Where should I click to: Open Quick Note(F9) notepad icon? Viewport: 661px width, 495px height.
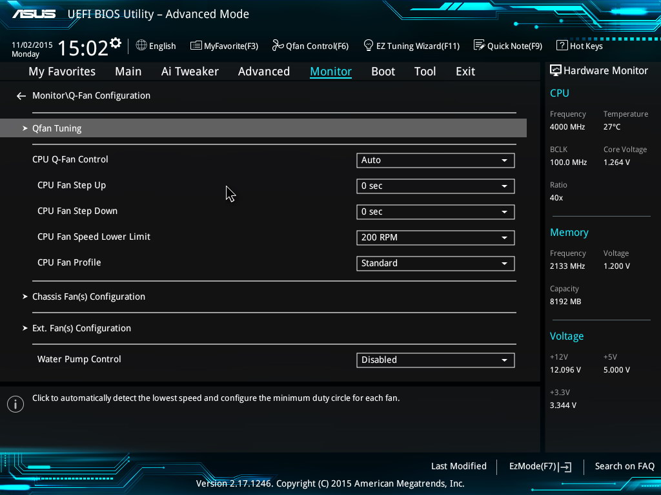click(x=479, y=45)
